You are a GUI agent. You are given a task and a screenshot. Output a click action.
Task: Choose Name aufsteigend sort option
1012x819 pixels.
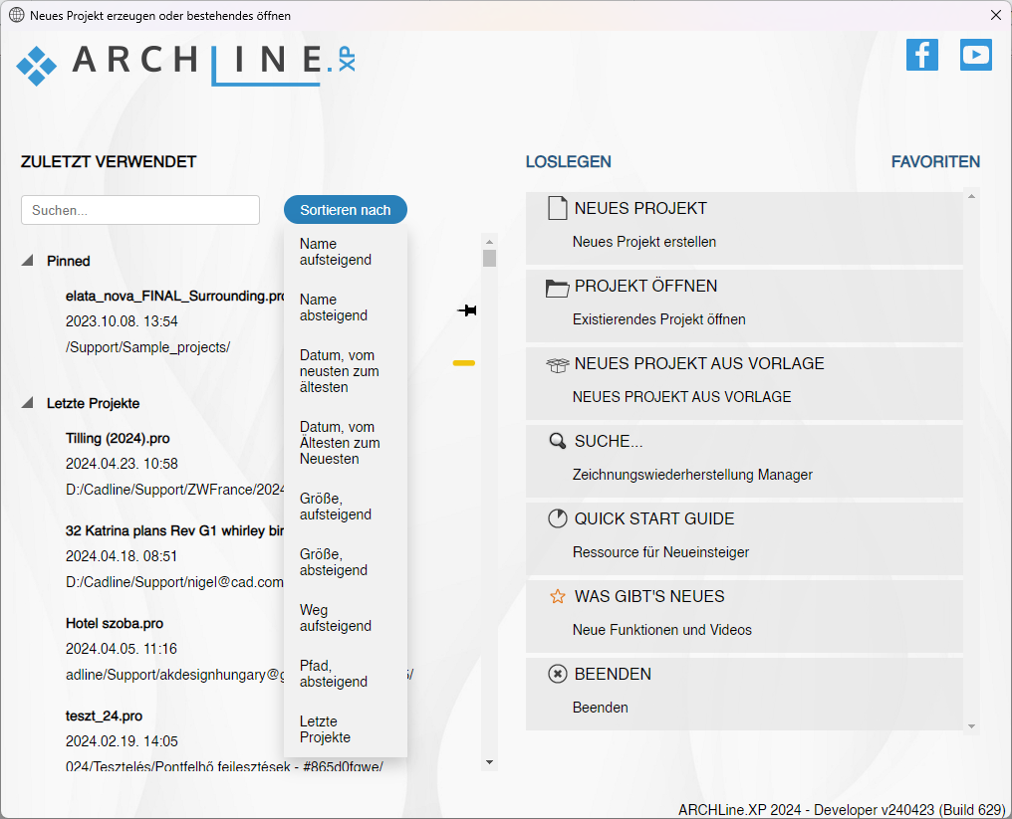click(x=335, y=252)
